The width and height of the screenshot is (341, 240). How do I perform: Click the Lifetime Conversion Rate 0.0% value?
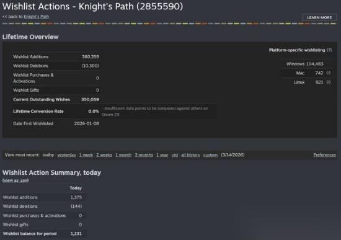[94, 112]
